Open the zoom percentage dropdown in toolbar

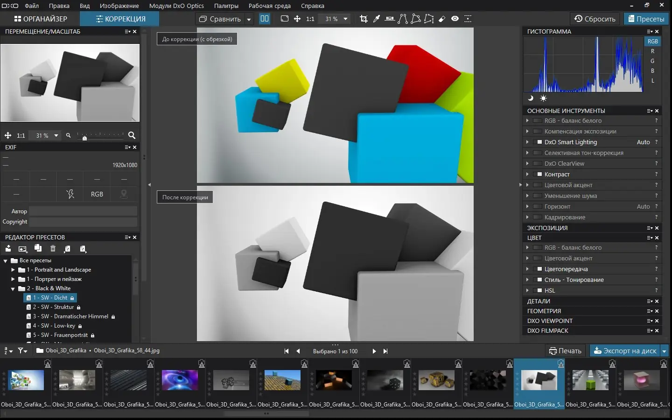coord(345,19)
